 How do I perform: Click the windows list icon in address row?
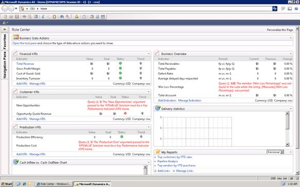coord(283,9)
